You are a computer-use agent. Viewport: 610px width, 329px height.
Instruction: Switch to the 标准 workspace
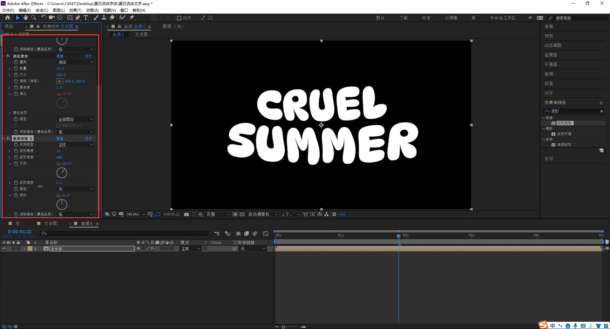click(x=426, y=18)
